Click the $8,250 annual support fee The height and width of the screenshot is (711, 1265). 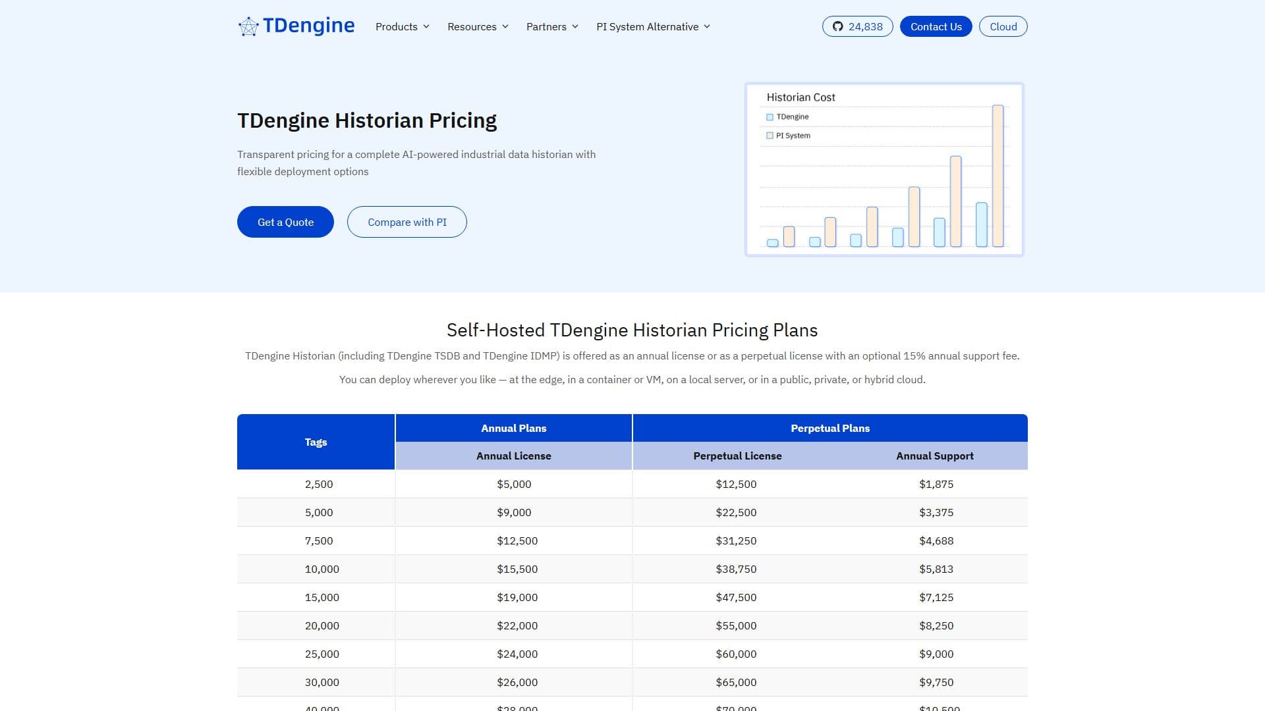pos(936,625)
